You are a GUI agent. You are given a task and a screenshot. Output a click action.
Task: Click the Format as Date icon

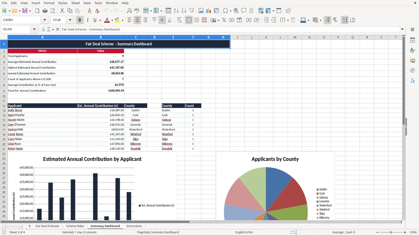(x=239, y=20)
